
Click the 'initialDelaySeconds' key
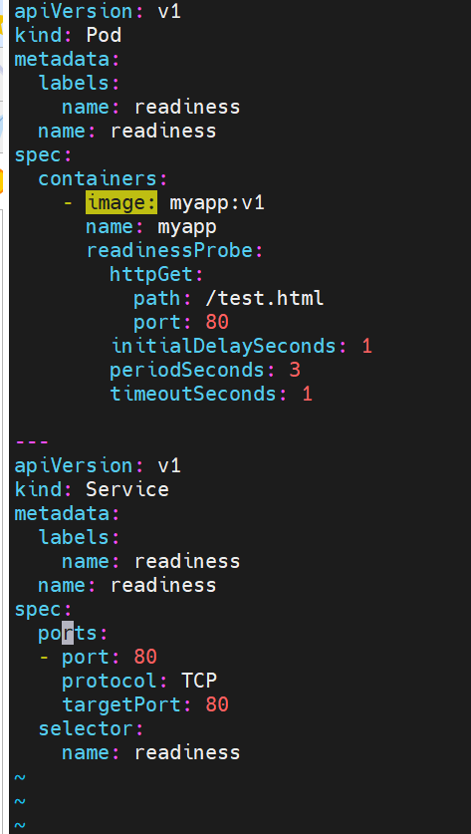click(x=224, y=347)
